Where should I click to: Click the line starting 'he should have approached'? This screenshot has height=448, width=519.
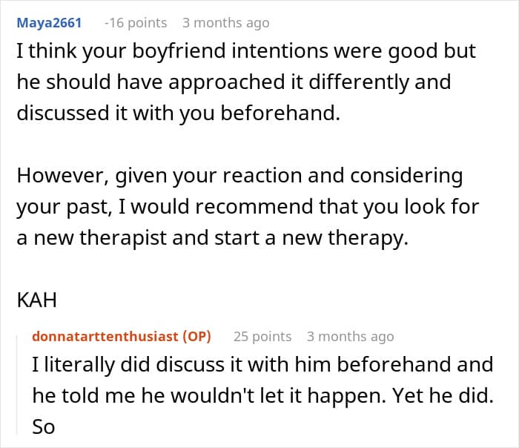[x=234, y=82]
